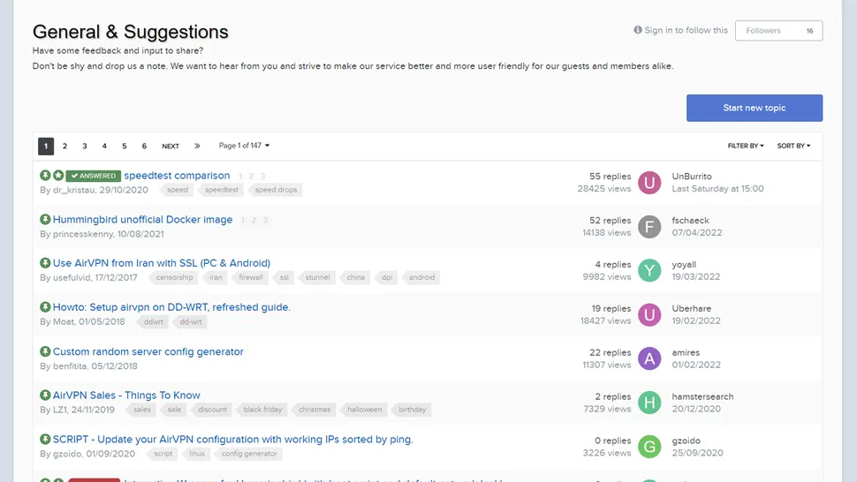Open the speedtest comparison topic
This screenshot has width=857, height=482.
pos(177,175)
